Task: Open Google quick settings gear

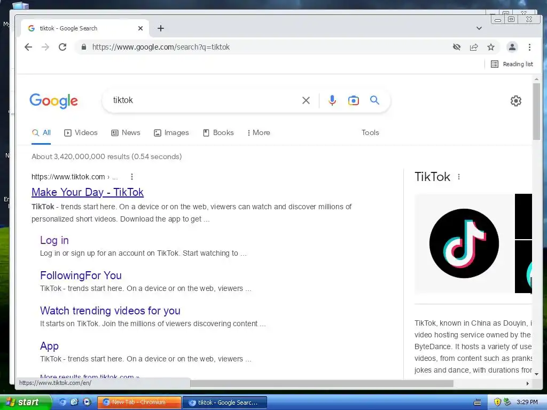Action: 515,101
